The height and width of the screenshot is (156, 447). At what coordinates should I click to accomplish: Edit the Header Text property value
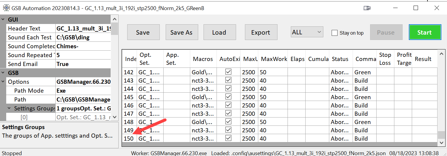point(83,28)
